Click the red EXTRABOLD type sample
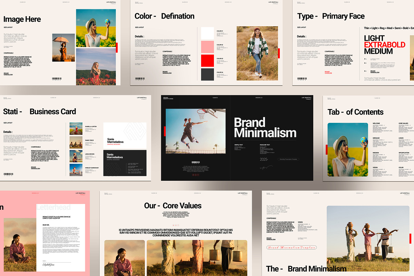The image size is (414, 276). (x=385, y=45)
